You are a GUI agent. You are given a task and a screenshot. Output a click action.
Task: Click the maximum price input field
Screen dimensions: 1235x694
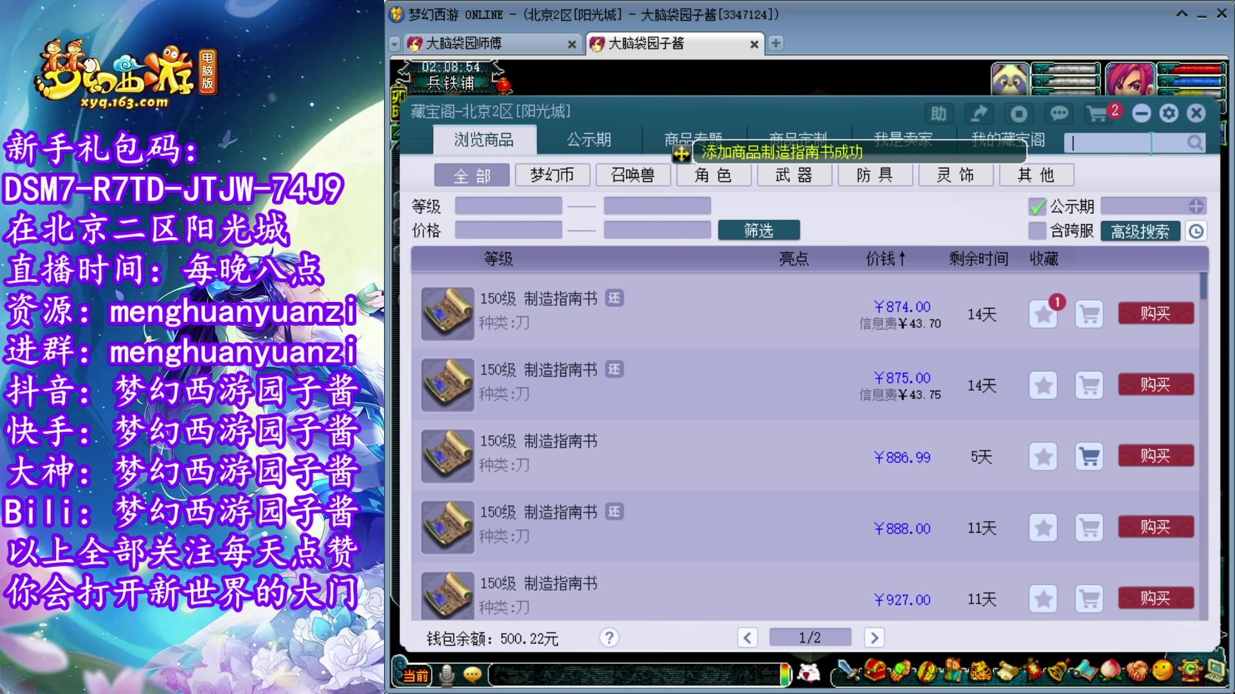pos(657,230)
